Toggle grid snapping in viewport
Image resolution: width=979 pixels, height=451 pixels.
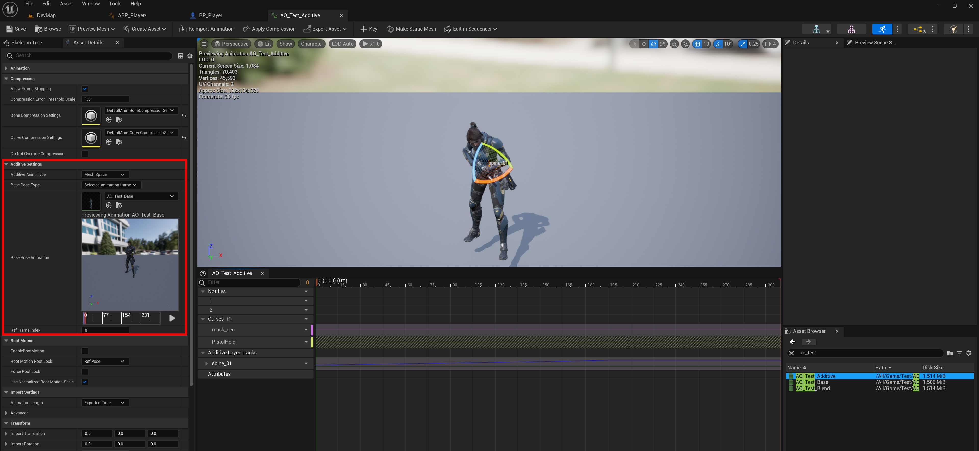[697, 44]
